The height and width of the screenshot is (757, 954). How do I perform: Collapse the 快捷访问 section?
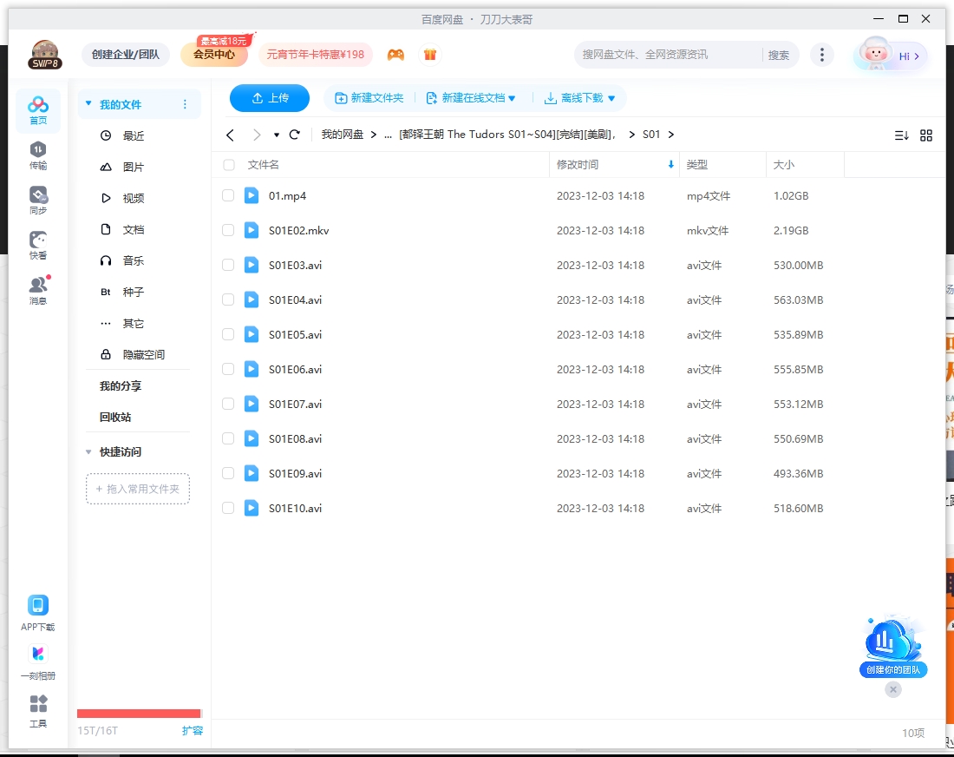(x=88, y=451)
